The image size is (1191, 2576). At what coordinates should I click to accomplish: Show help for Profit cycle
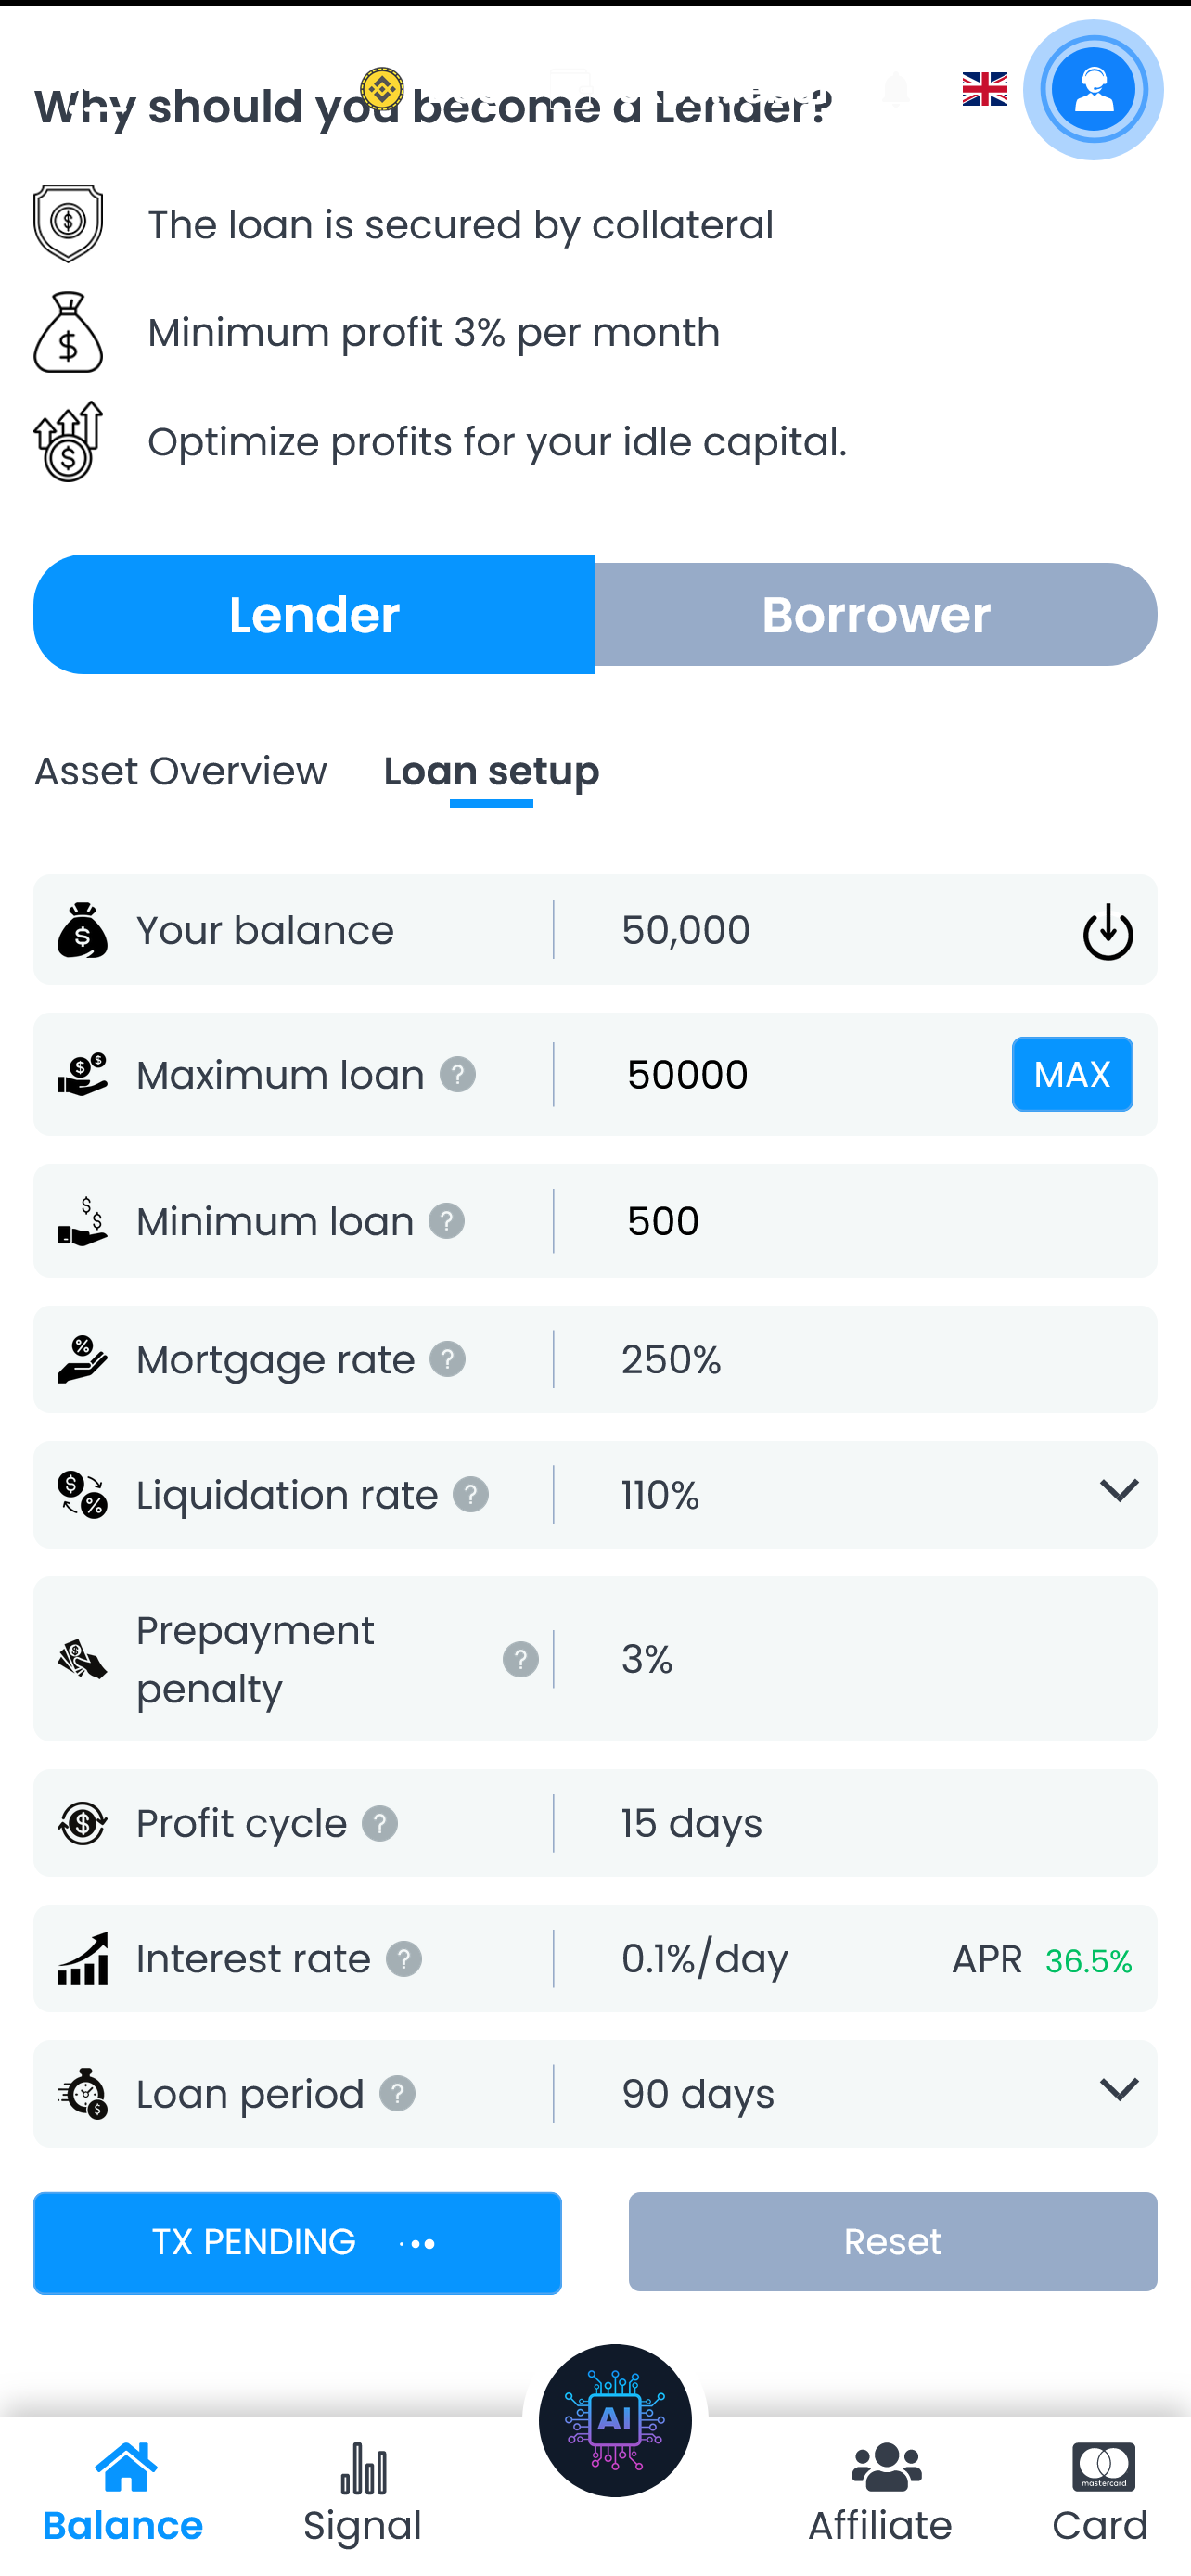click(380, 1824)
